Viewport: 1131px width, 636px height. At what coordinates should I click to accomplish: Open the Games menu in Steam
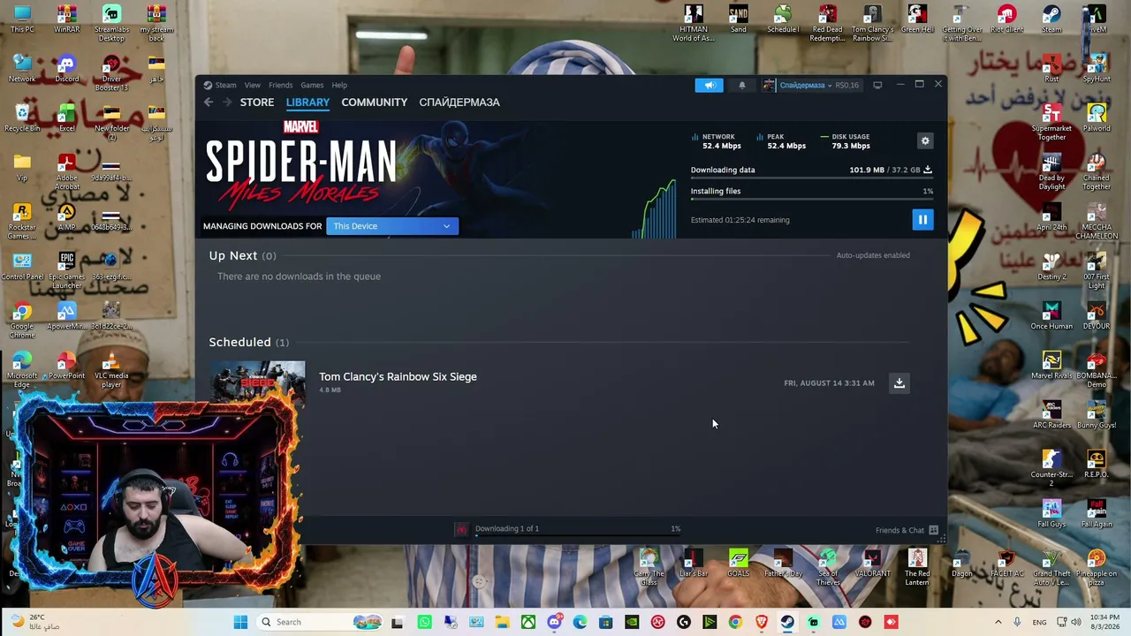click(x=312, y=85)
